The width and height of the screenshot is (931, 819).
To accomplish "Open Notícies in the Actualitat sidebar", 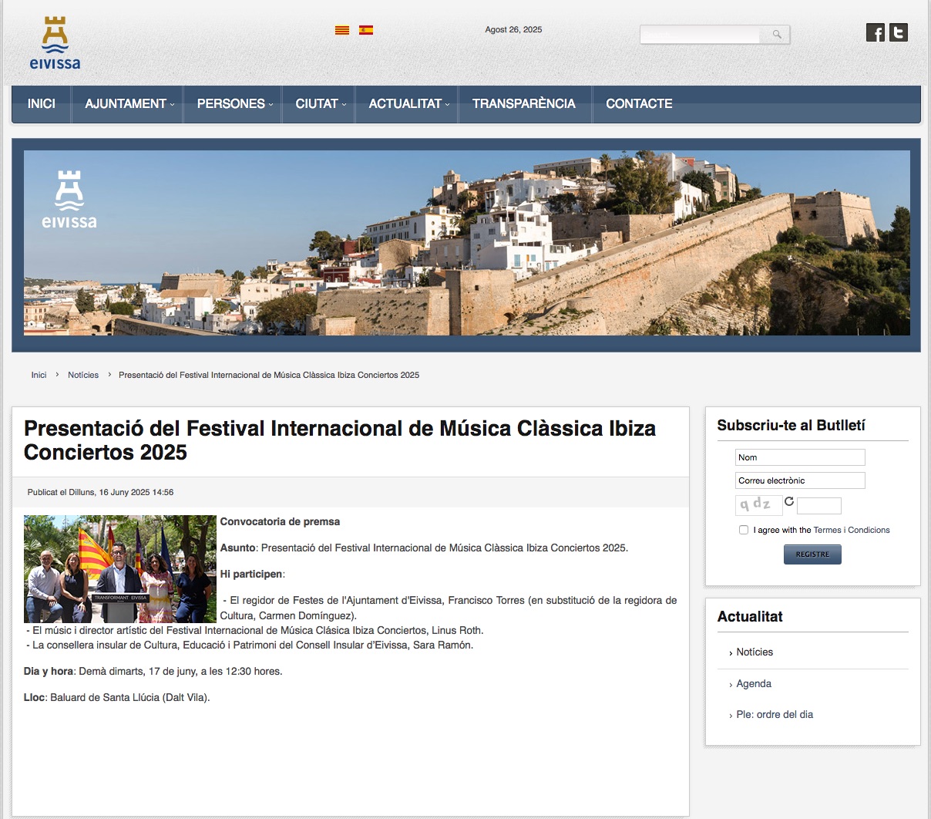I will pos(755,652).
